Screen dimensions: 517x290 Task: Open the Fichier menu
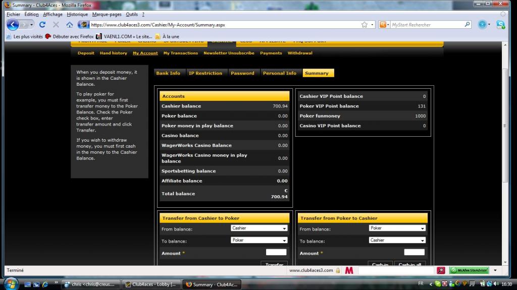(13, 15)
